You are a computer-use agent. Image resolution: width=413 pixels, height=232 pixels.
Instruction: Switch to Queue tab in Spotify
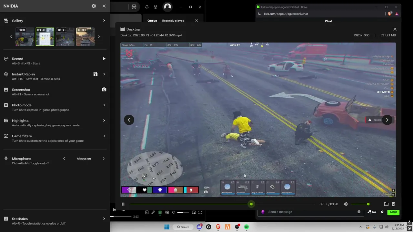pyautogui.click(x=152, y=21)
